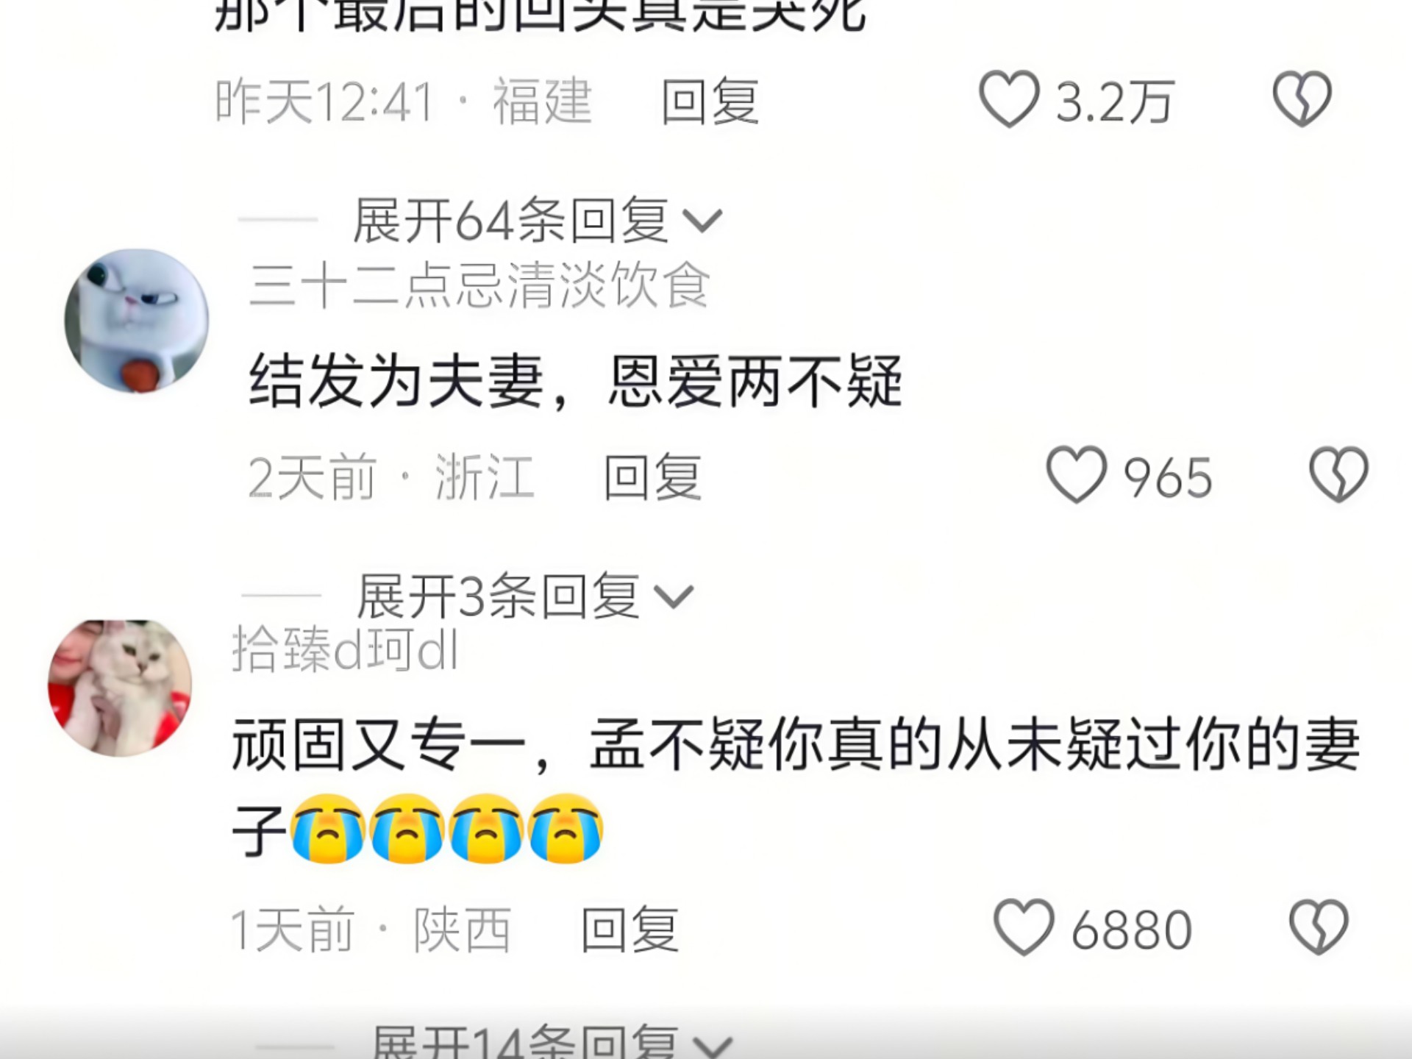The height and width of the screenshot is (1059, 1412).
Task: Select comment text 顽固又专一 about 孟不疑
Action: 796,788
